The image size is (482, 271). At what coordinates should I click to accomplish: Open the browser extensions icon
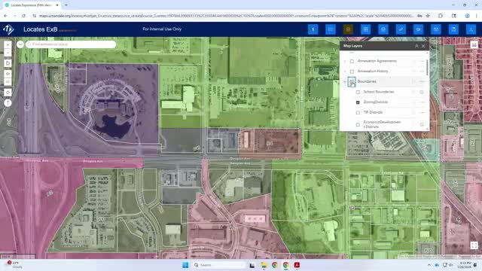pos(441,16)
